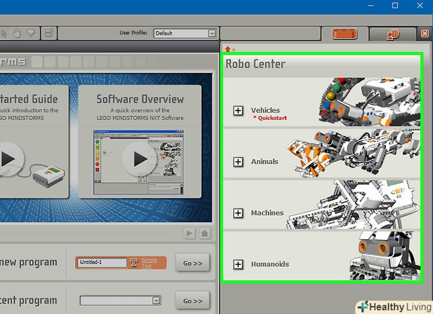Screen dimensions: 433x314
Task: Click the small play button under videos
Action: (x=190, y=233)
